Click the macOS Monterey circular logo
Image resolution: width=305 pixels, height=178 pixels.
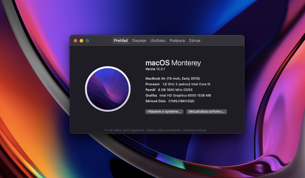pyautogui.click(x=108, y=89)
